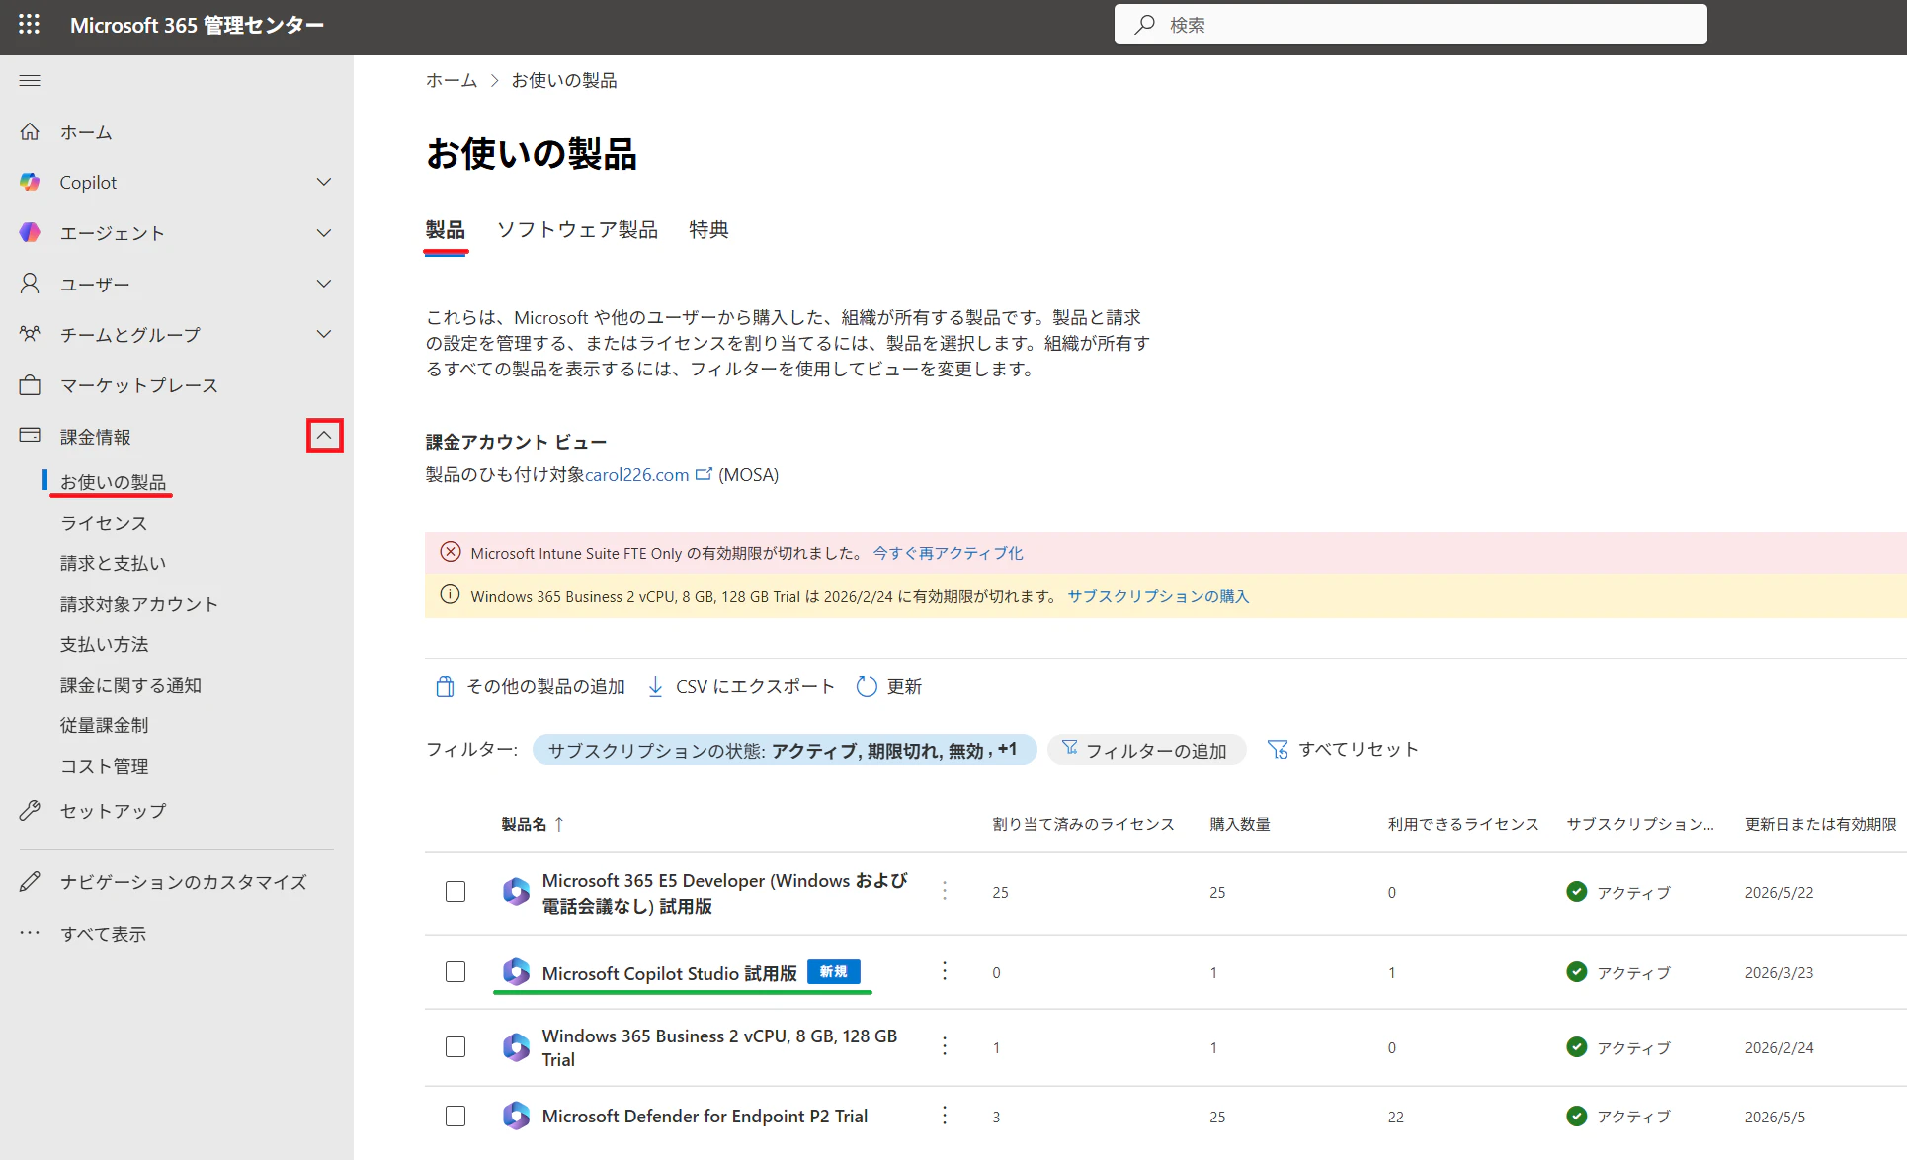Screen dimensions: 1907x1160
Task: Open 課金に関する通知 in the sidebar
Action: pos(131,685)
